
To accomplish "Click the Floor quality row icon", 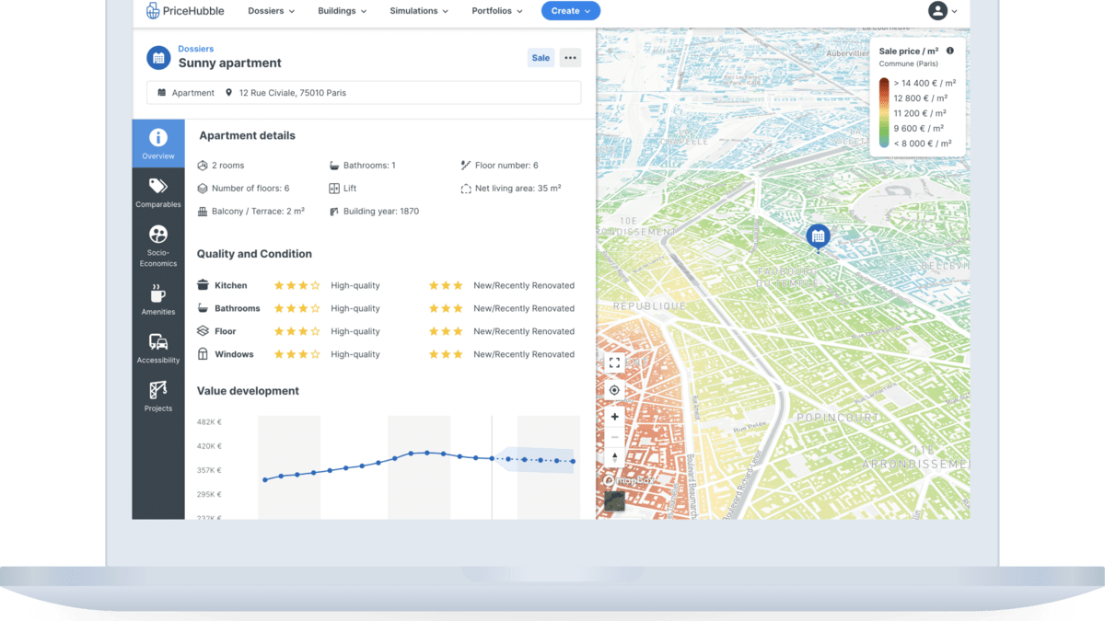I will [x=204, y=331].
